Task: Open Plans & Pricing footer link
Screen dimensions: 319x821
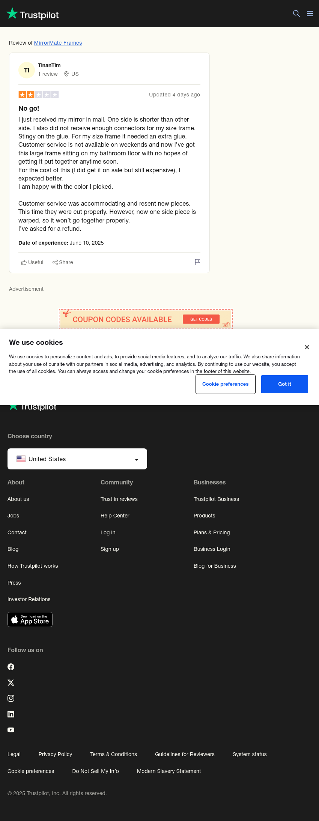Action: point(212,532)
